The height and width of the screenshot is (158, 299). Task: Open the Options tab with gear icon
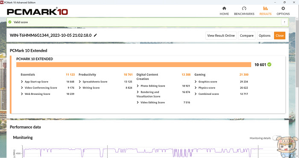pyautogui.click(x=283, y=11)
